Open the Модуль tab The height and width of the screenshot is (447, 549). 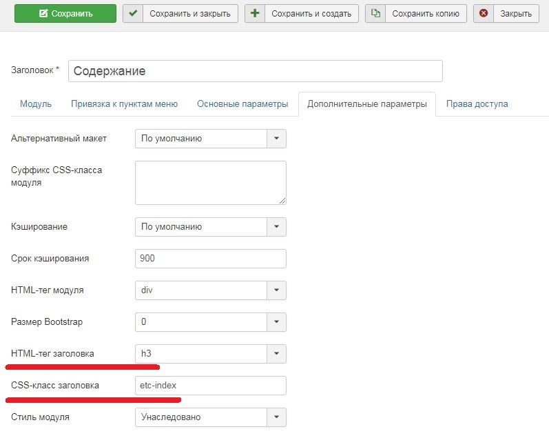pos(36,104)
